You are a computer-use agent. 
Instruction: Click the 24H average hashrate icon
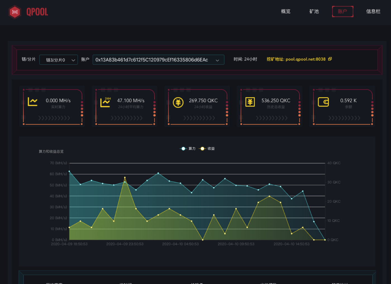[105, 102]
